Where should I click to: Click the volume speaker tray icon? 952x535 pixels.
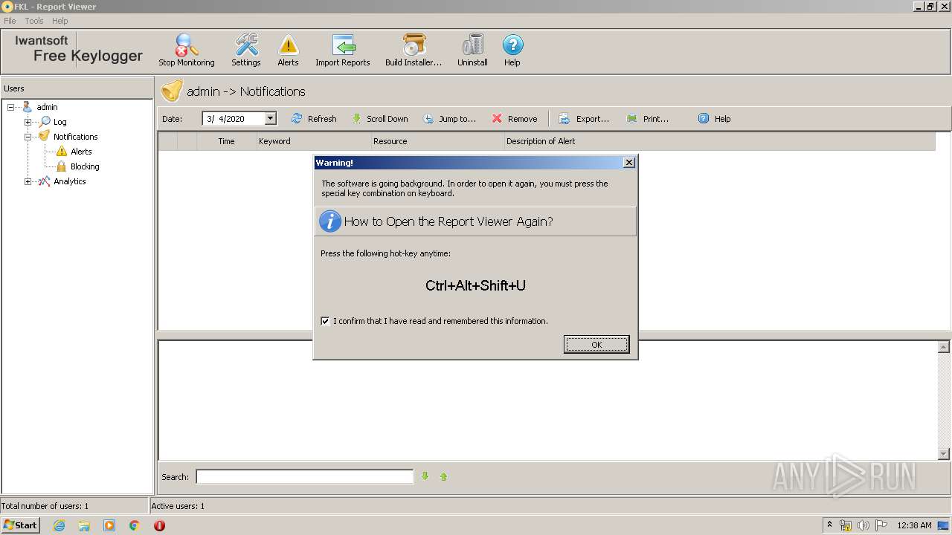click(863, 525)
